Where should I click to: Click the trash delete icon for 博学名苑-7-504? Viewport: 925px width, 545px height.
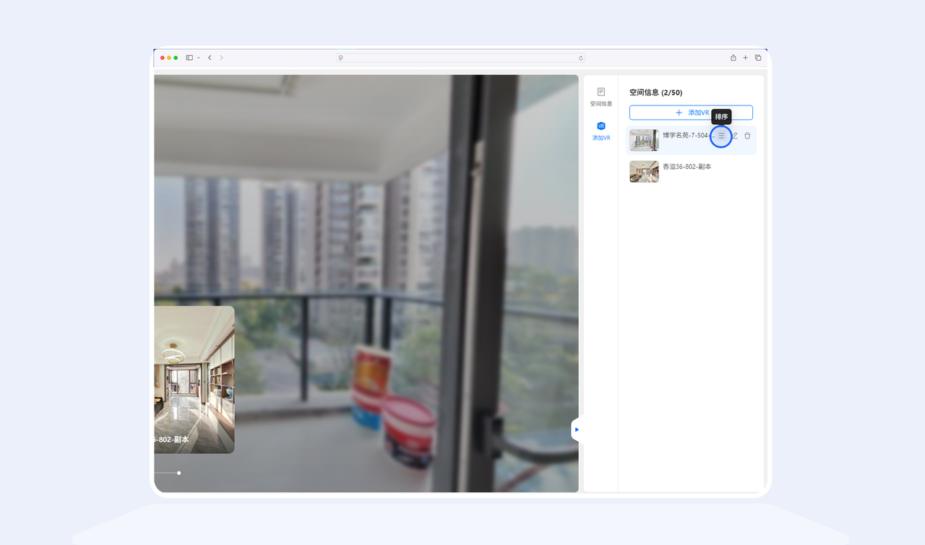point(747,136)
